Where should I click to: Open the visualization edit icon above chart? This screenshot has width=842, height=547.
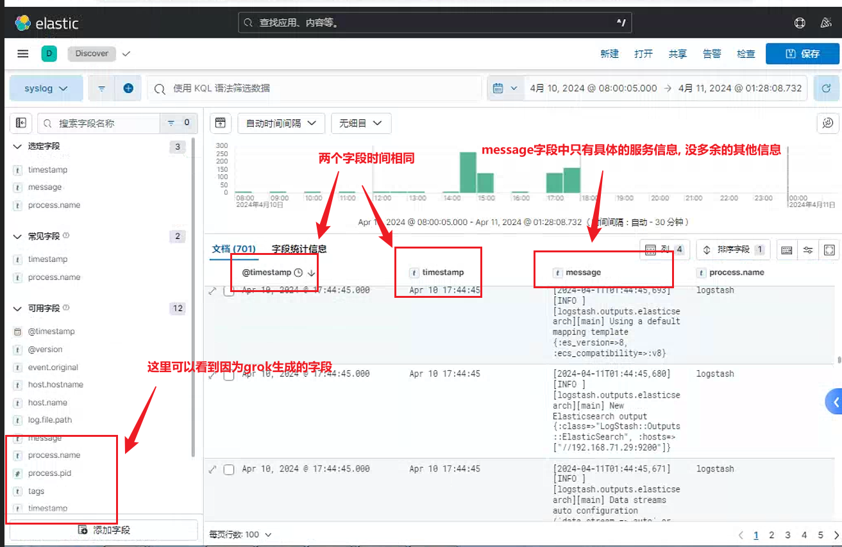pyautogui.click(x=827, y=123)
